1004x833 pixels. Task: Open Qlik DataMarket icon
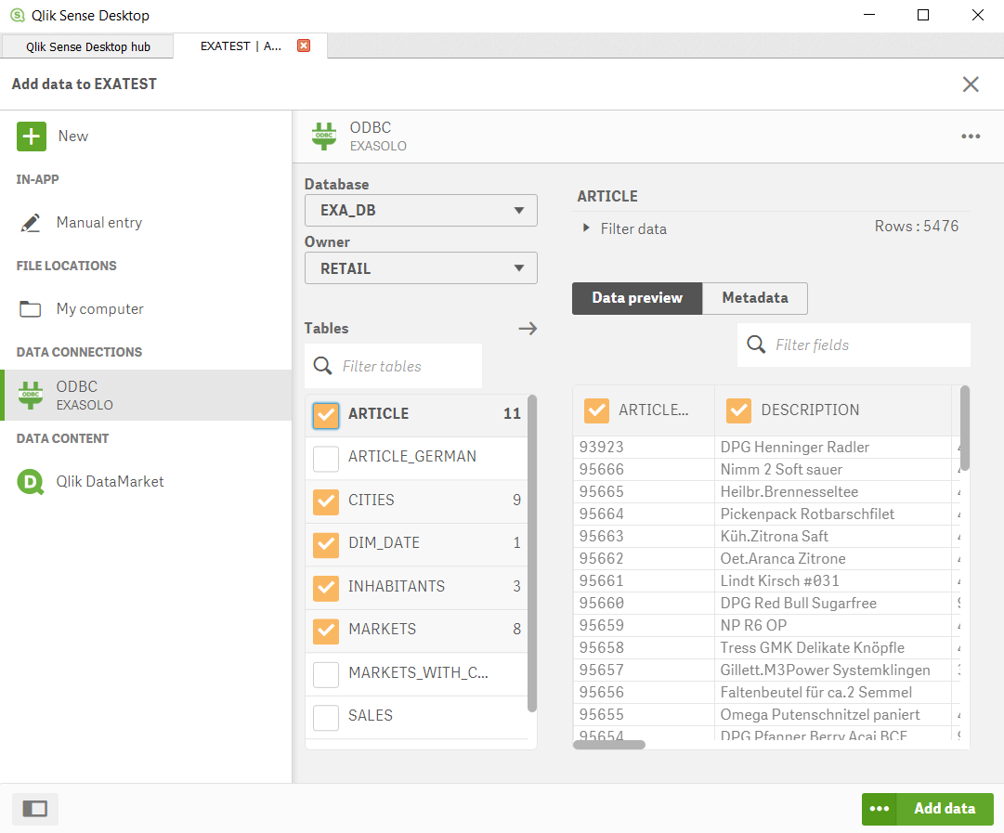click(x=31, y=482)
